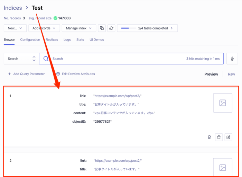Switch to the Configuration tab
242x177 pixels.
[30, 39]
